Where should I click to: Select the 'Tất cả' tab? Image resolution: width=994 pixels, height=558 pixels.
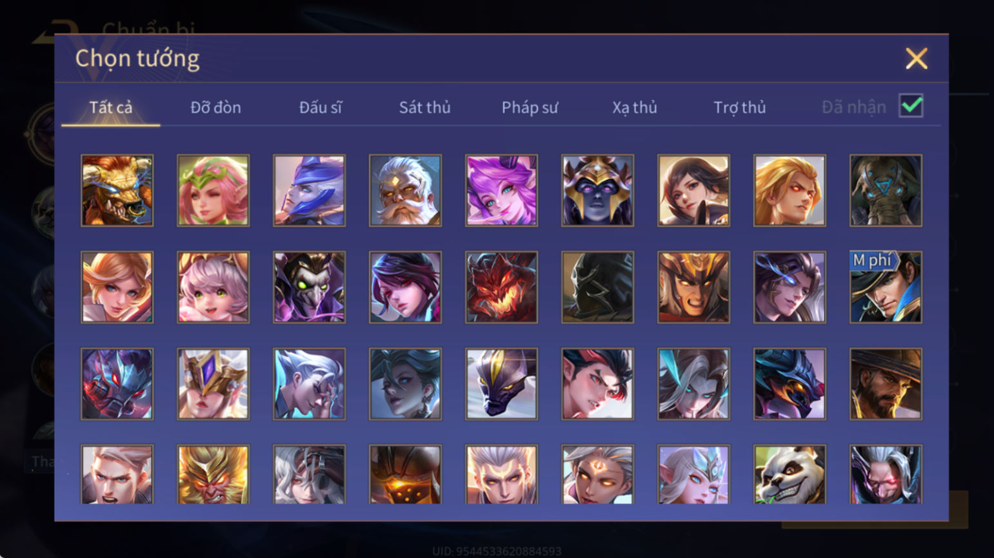point(110,108)
